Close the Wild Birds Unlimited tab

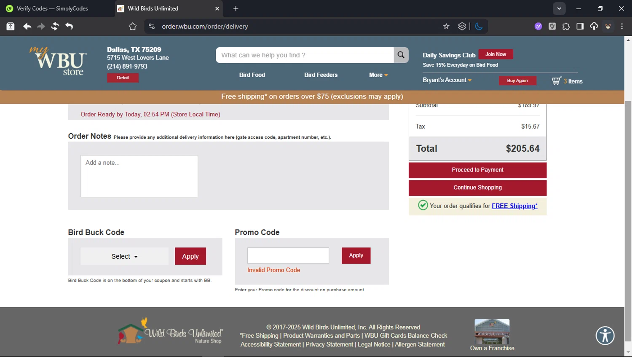point(217,8)
